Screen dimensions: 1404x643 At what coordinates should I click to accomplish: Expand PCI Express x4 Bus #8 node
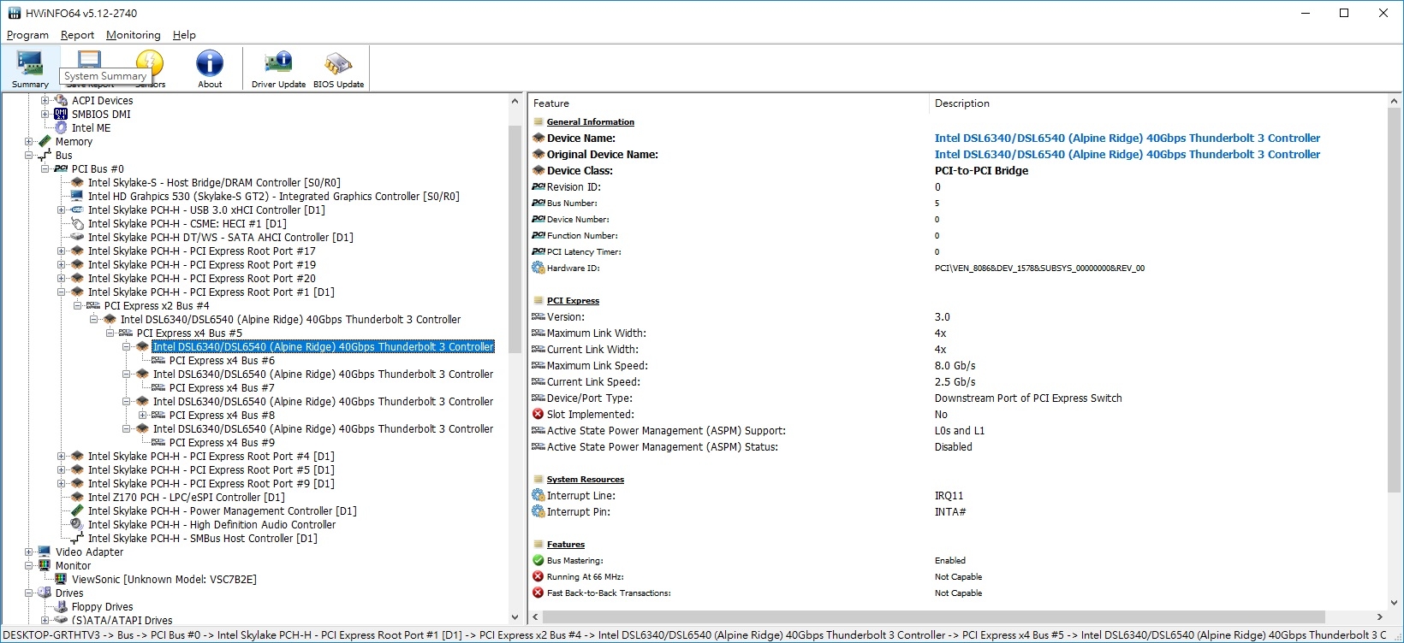coord(142,416)
